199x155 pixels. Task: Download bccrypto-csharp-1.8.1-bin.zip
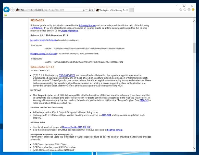(44, 40)
